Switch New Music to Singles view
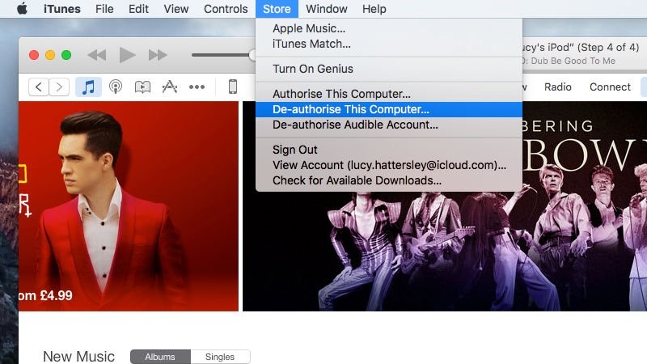 [x=220, y=357]
